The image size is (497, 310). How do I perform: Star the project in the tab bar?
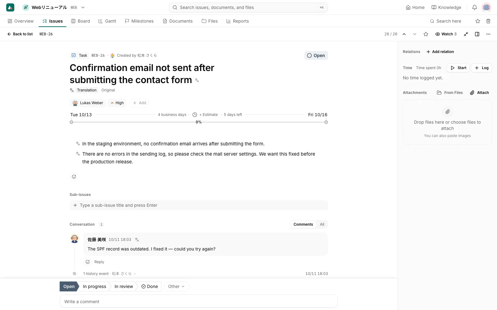click(x=478, y=21)
